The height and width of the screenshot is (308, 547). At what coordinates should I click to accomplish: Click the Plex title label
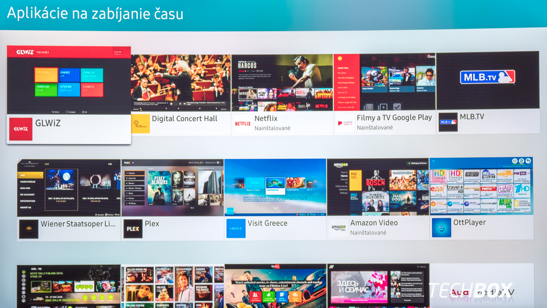(152, 223)
